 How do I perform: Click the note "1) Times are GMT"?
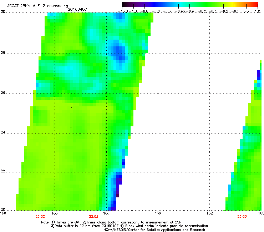(x=67, y=222)
